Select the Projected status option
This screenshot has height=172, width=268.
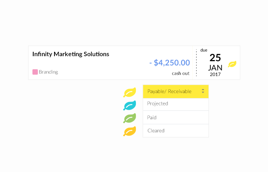[176, 104]
